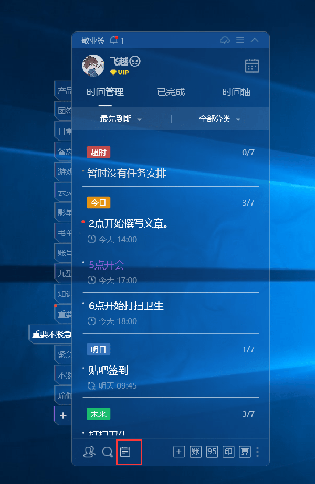
Task: Open the 印 icon in bottom bar
Action: pyautogui.click(x=228, y=451)
